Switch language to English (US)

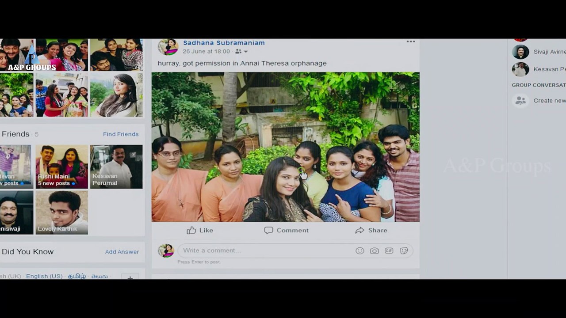point(44,276)
